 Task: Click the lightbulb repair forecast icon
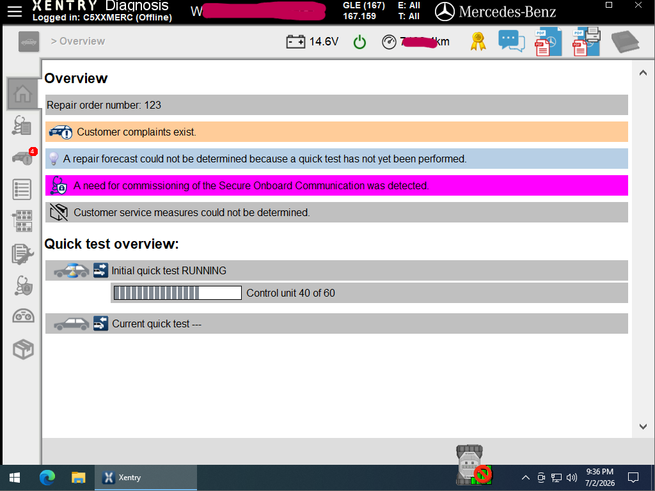pos(54,159)
